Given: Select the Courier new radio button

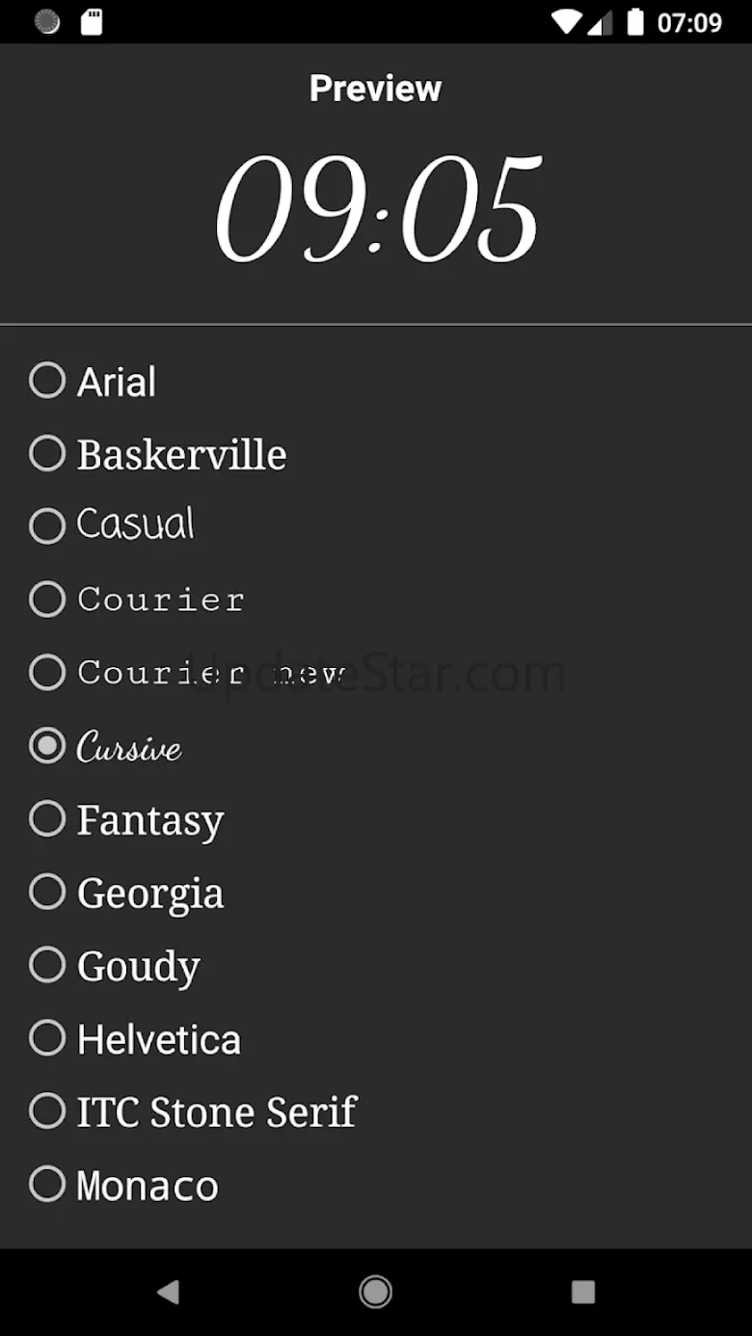Looking at the screenshot, I should point(47,673).
